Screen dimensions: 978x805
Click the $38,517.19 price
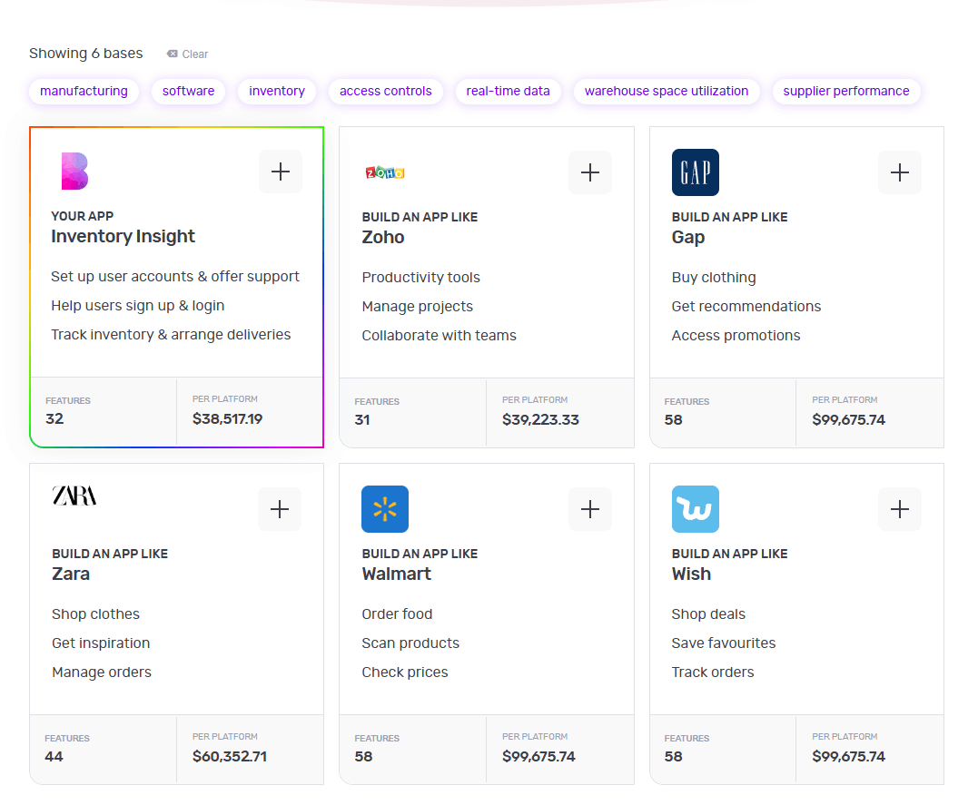click(x=227, y=419)
